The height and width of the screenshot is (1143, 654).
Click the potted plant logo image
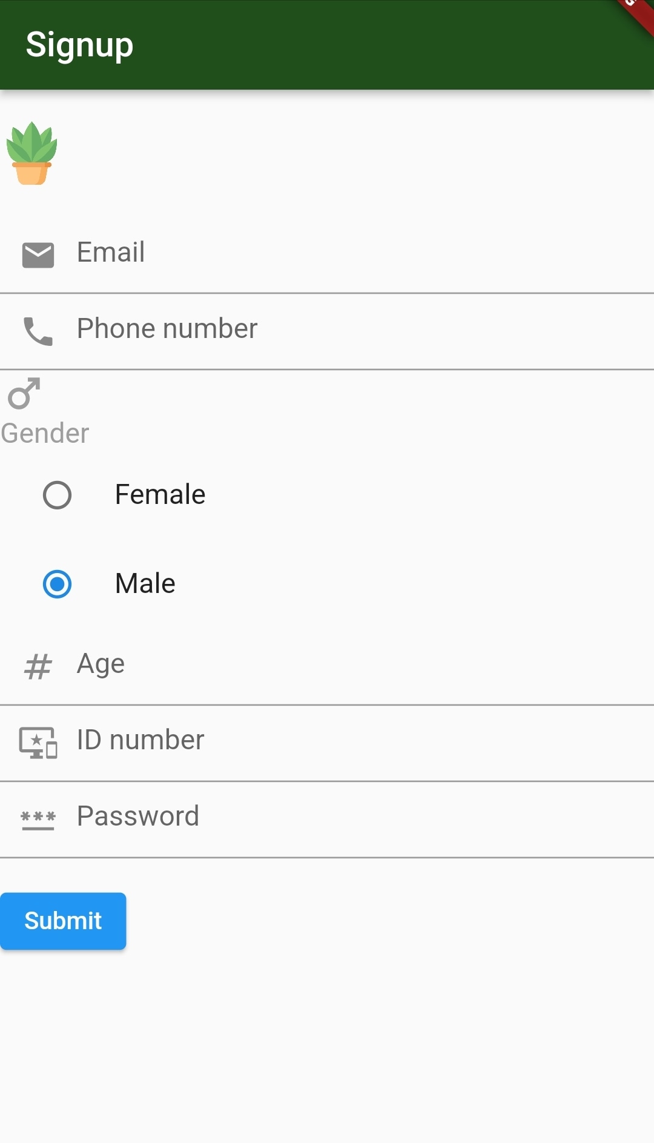click(33, 151)
